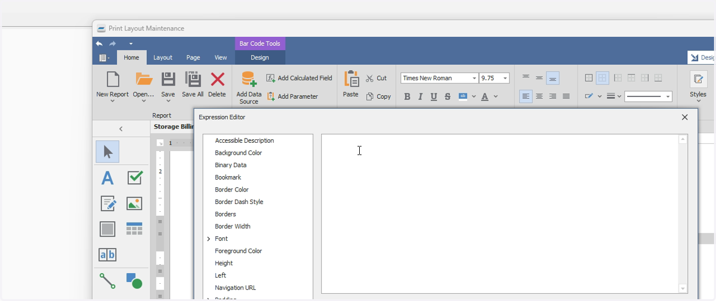Collapse the toolbox panel with the chevron

(121, 128)
